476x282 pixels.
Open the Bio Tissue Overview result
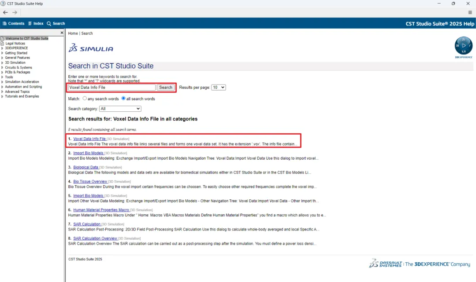coord(90,181)
